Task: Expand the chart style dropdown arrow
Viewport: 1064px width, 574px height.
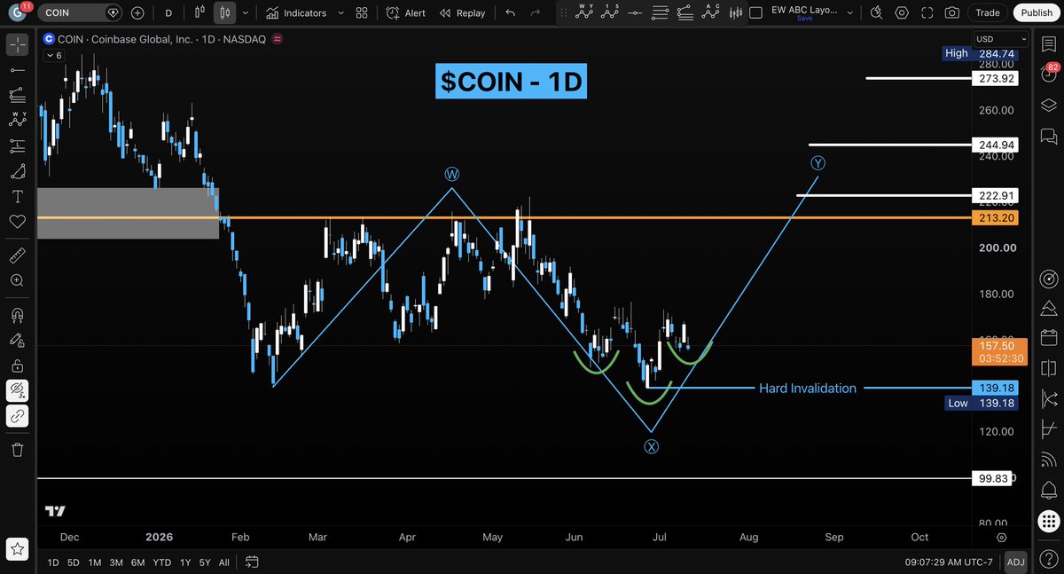Action: [x=246, y=12]
